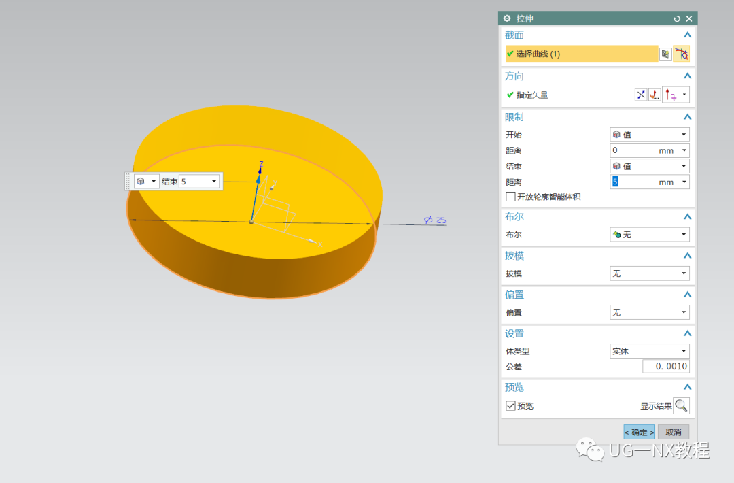Image resolution: width=734 pixels, height=483 pixels.
Task: Collapse the 预览 section
Action: (687, 387)
